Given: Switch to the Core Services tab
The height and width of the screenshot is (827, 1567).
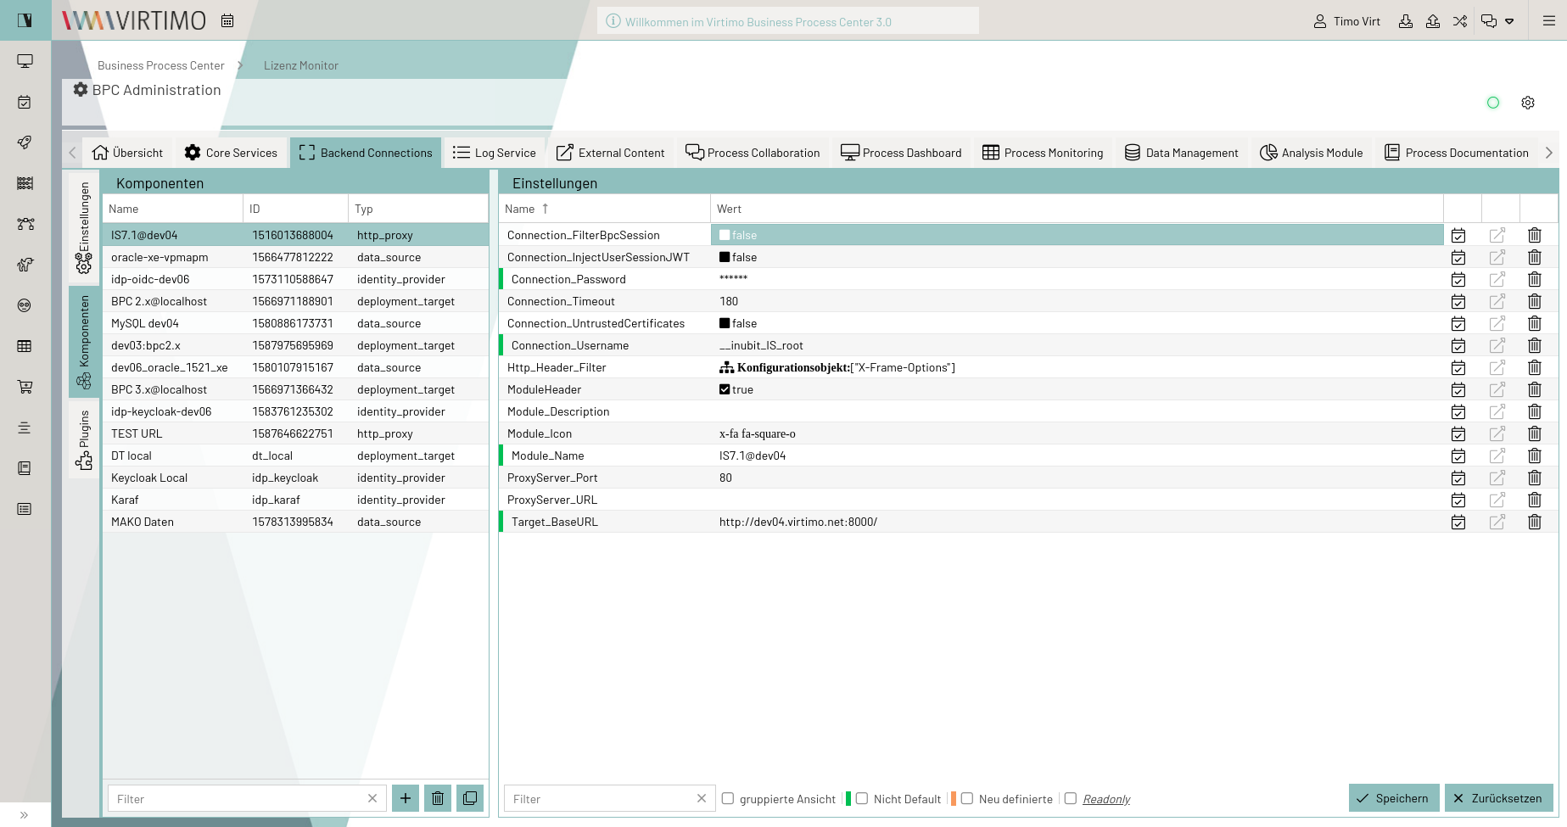Looking at the screenshot, I should point(231,153).
